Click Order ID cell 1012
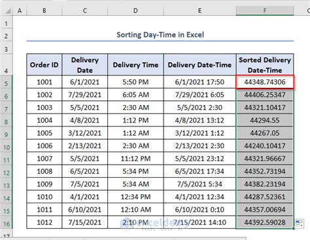 (x=44, y=222)
